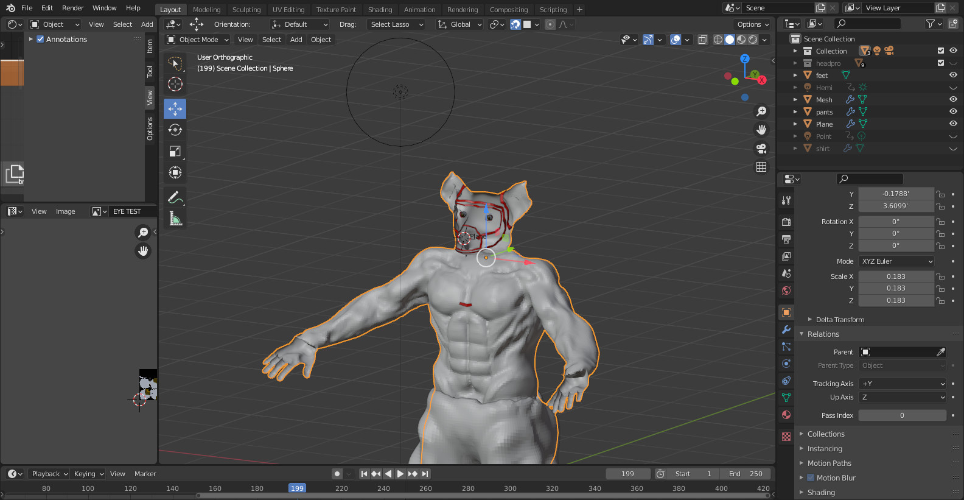Image resolution: width=964 pixels, height=500 pixels.
Task: Open the Render menu
Action: [72, 8]
